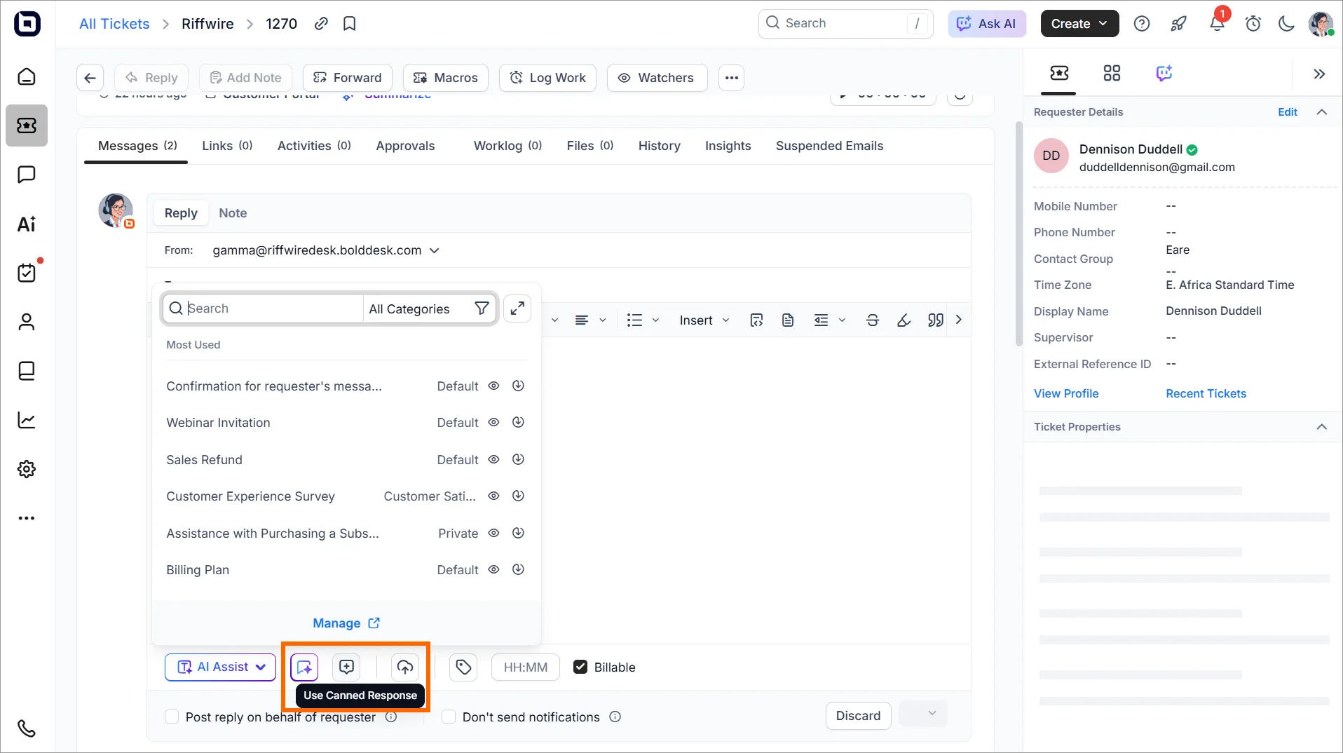Open the Chat icon in the sidebar
The width and height of the screenshot is (1343, 753).
point(27,175)
